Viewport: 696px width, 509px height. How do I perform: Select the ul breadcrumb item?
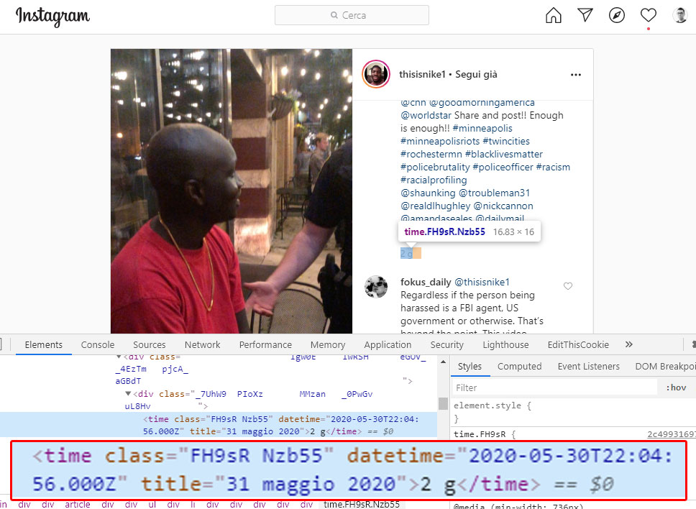152,504
